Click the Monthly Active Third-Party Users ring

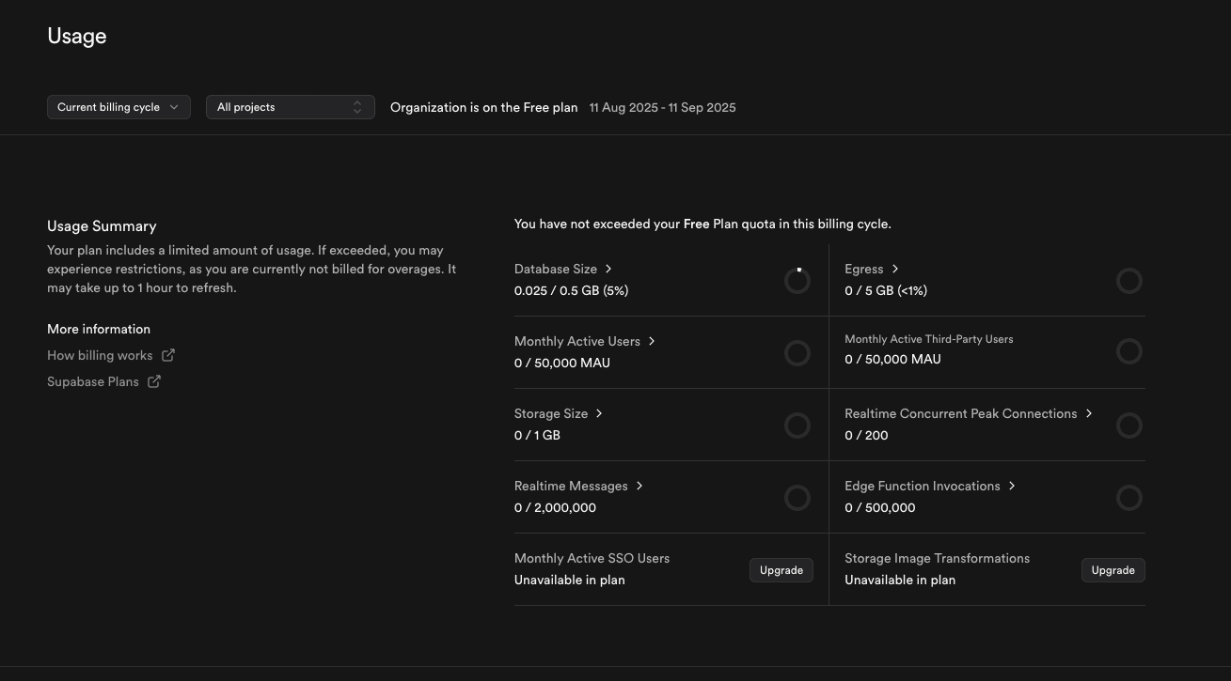(x=1128, y=351)
